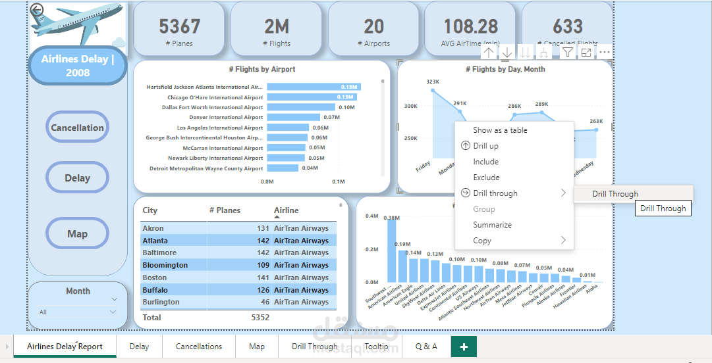Open the Q & A page tab
Viewport: 712px width, 363px height.
click(426, 347)
